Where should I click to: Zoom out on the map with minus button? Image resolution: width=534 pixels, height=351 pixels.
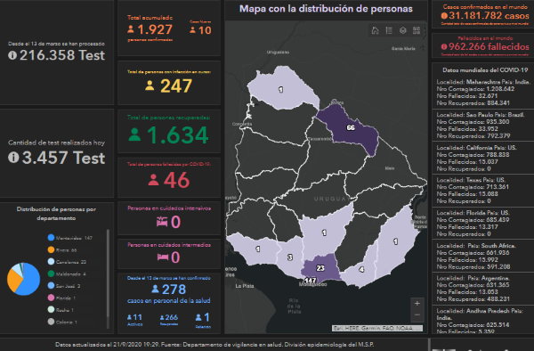click(x=417, y=315)
